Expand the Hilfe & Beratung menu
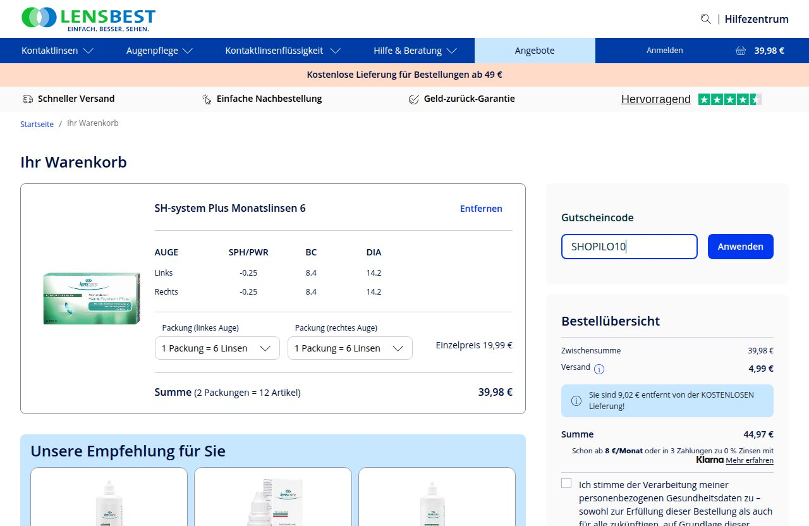This screenshot has width=809, height=526. coord(415,51)
